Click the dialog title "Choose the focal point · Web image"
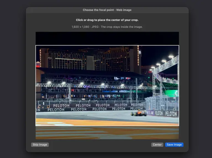 point(107,10)
